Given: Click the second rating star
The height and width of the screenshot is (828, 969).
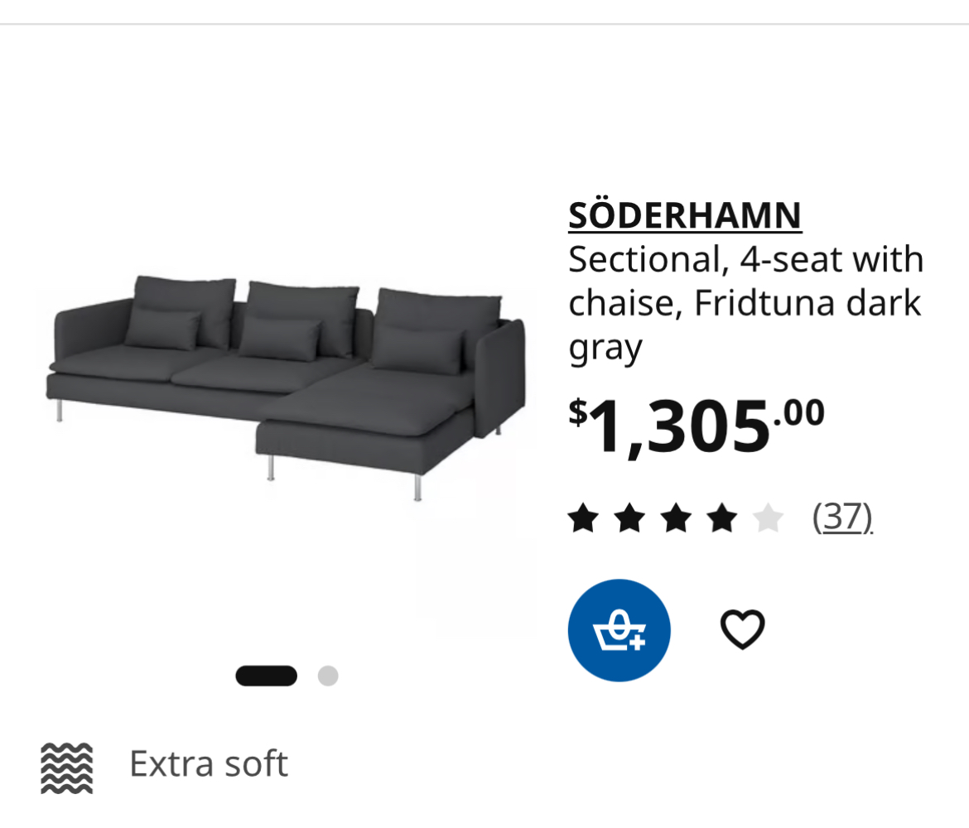Looking at the screenshot, I should [629, 519].
